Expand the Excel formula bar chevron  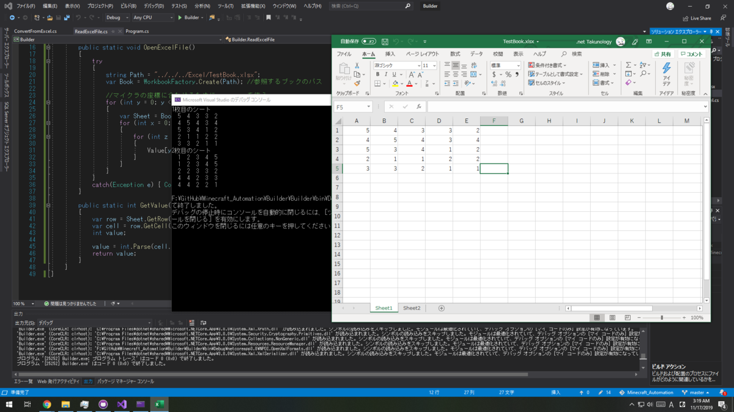(705, 107)
